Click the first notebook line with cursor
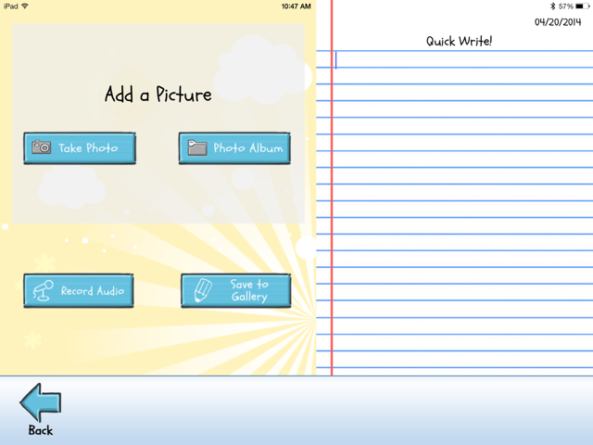The height and width of the screenshot is (445, 593). click(459, 60)
